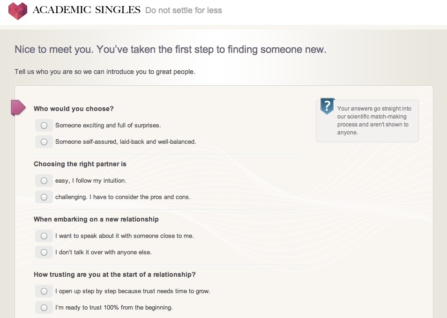Image resolution: width=447 pixels, height=318 pixels.
Task: Select "Someone exciting and full of surprises"
Action: 44,126
